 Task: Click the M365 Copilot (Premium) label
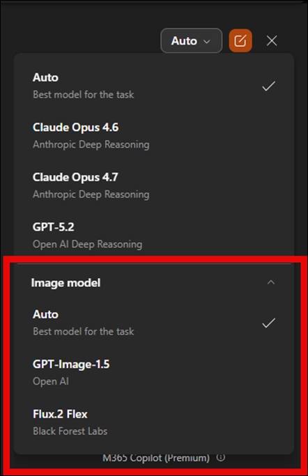click(156, 458)
